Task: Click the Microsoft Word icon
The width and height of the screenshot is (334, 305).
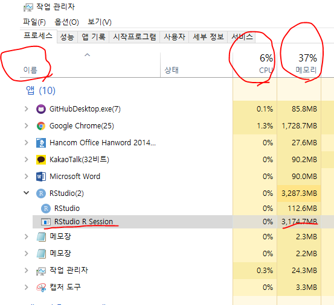Action: tap(41, 177)
